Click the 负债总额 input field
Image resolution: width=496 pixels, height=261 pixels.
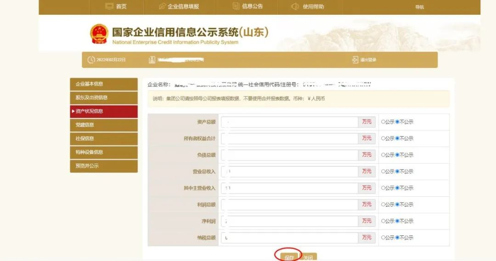coord(289,155)
